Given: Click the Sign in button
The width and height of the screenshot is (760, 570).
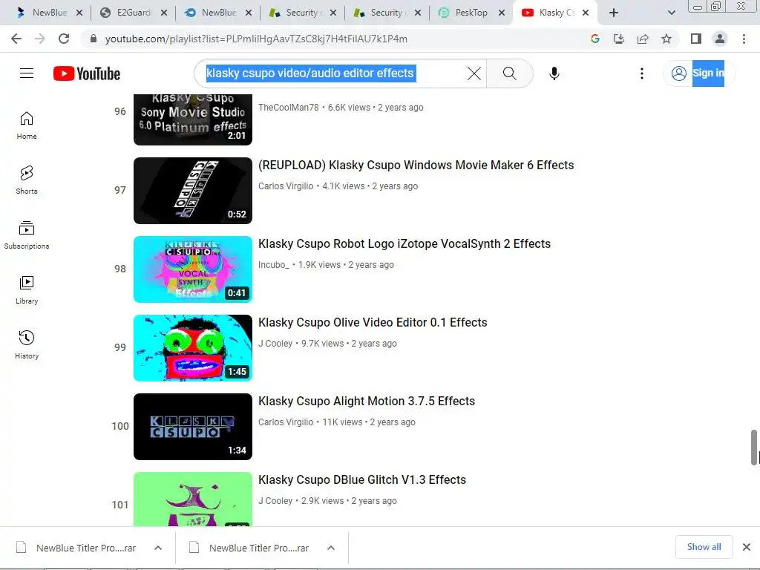Looking at the screenshot, I should click(698, 73).
